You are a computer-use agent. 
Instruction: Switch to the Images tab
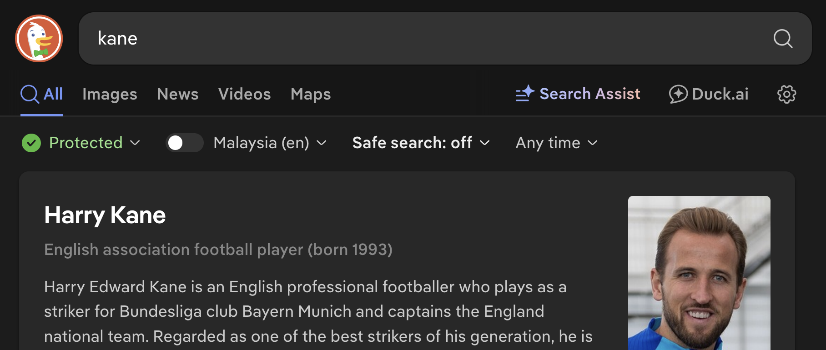tap(110, 94)
